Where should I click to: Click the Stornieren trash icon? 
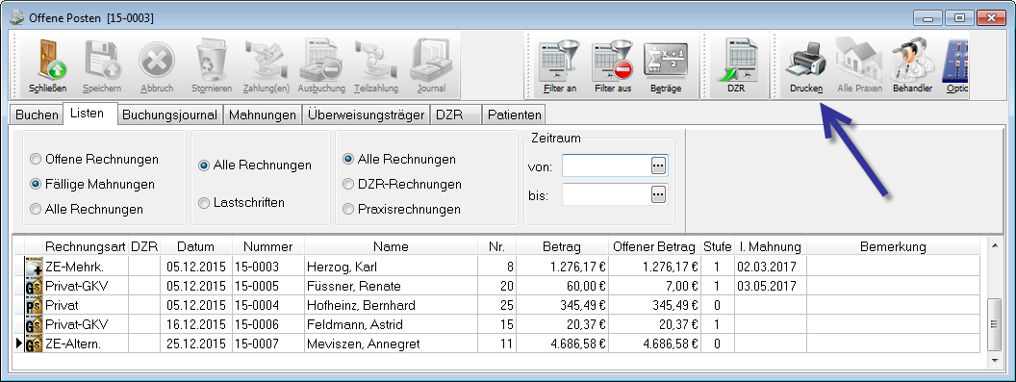pyautogui.click(x=212, y=61)
